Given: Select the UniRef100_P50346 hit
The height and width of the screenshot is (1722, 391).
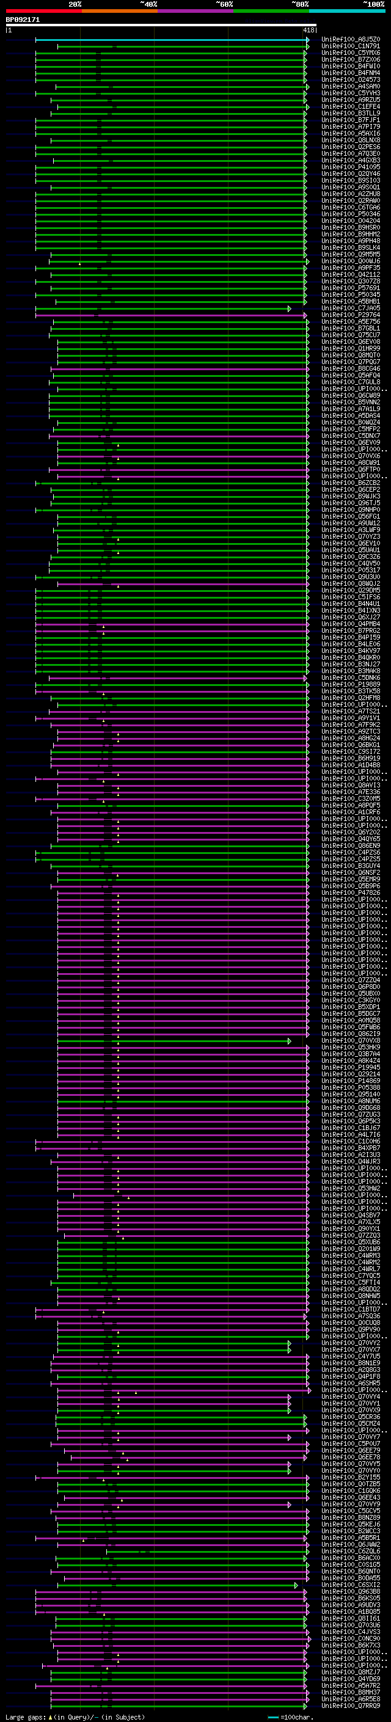Looking at the screenshot, I should (350, 214).
